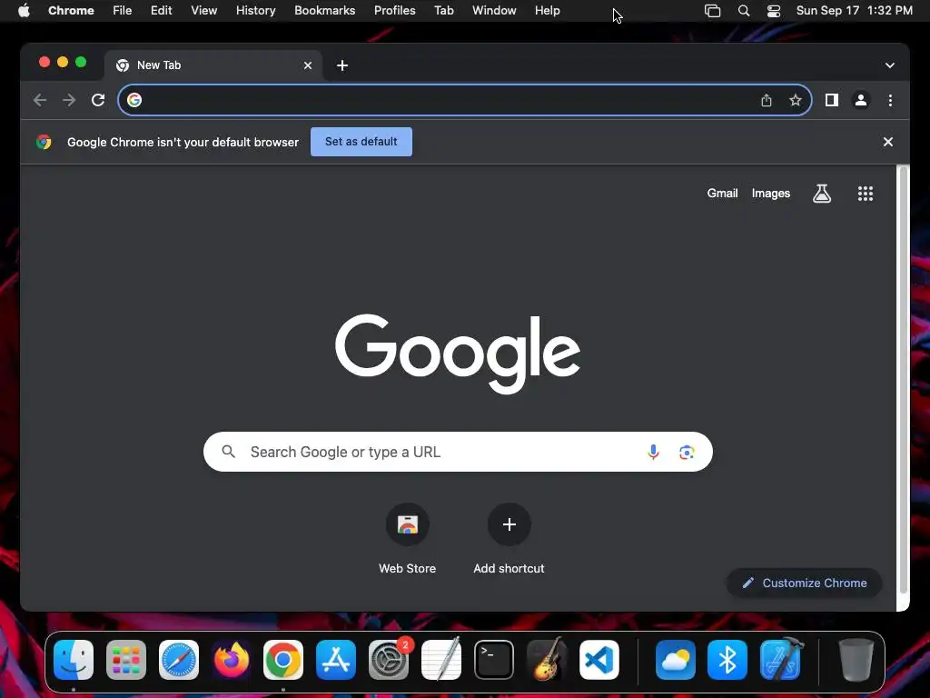Open the View menu
Image resolution: width=930 pixels, height=698 pixels.
[204, 11]
